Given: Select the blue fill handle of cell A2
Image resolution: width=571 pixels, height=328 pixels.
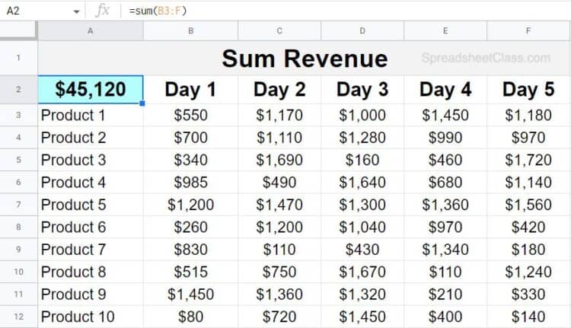Looking at the screenshot, I should pos(142,103).
